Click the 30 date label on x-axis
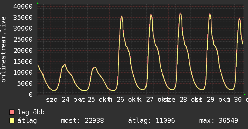248x129 pixels. coord(238,100)
